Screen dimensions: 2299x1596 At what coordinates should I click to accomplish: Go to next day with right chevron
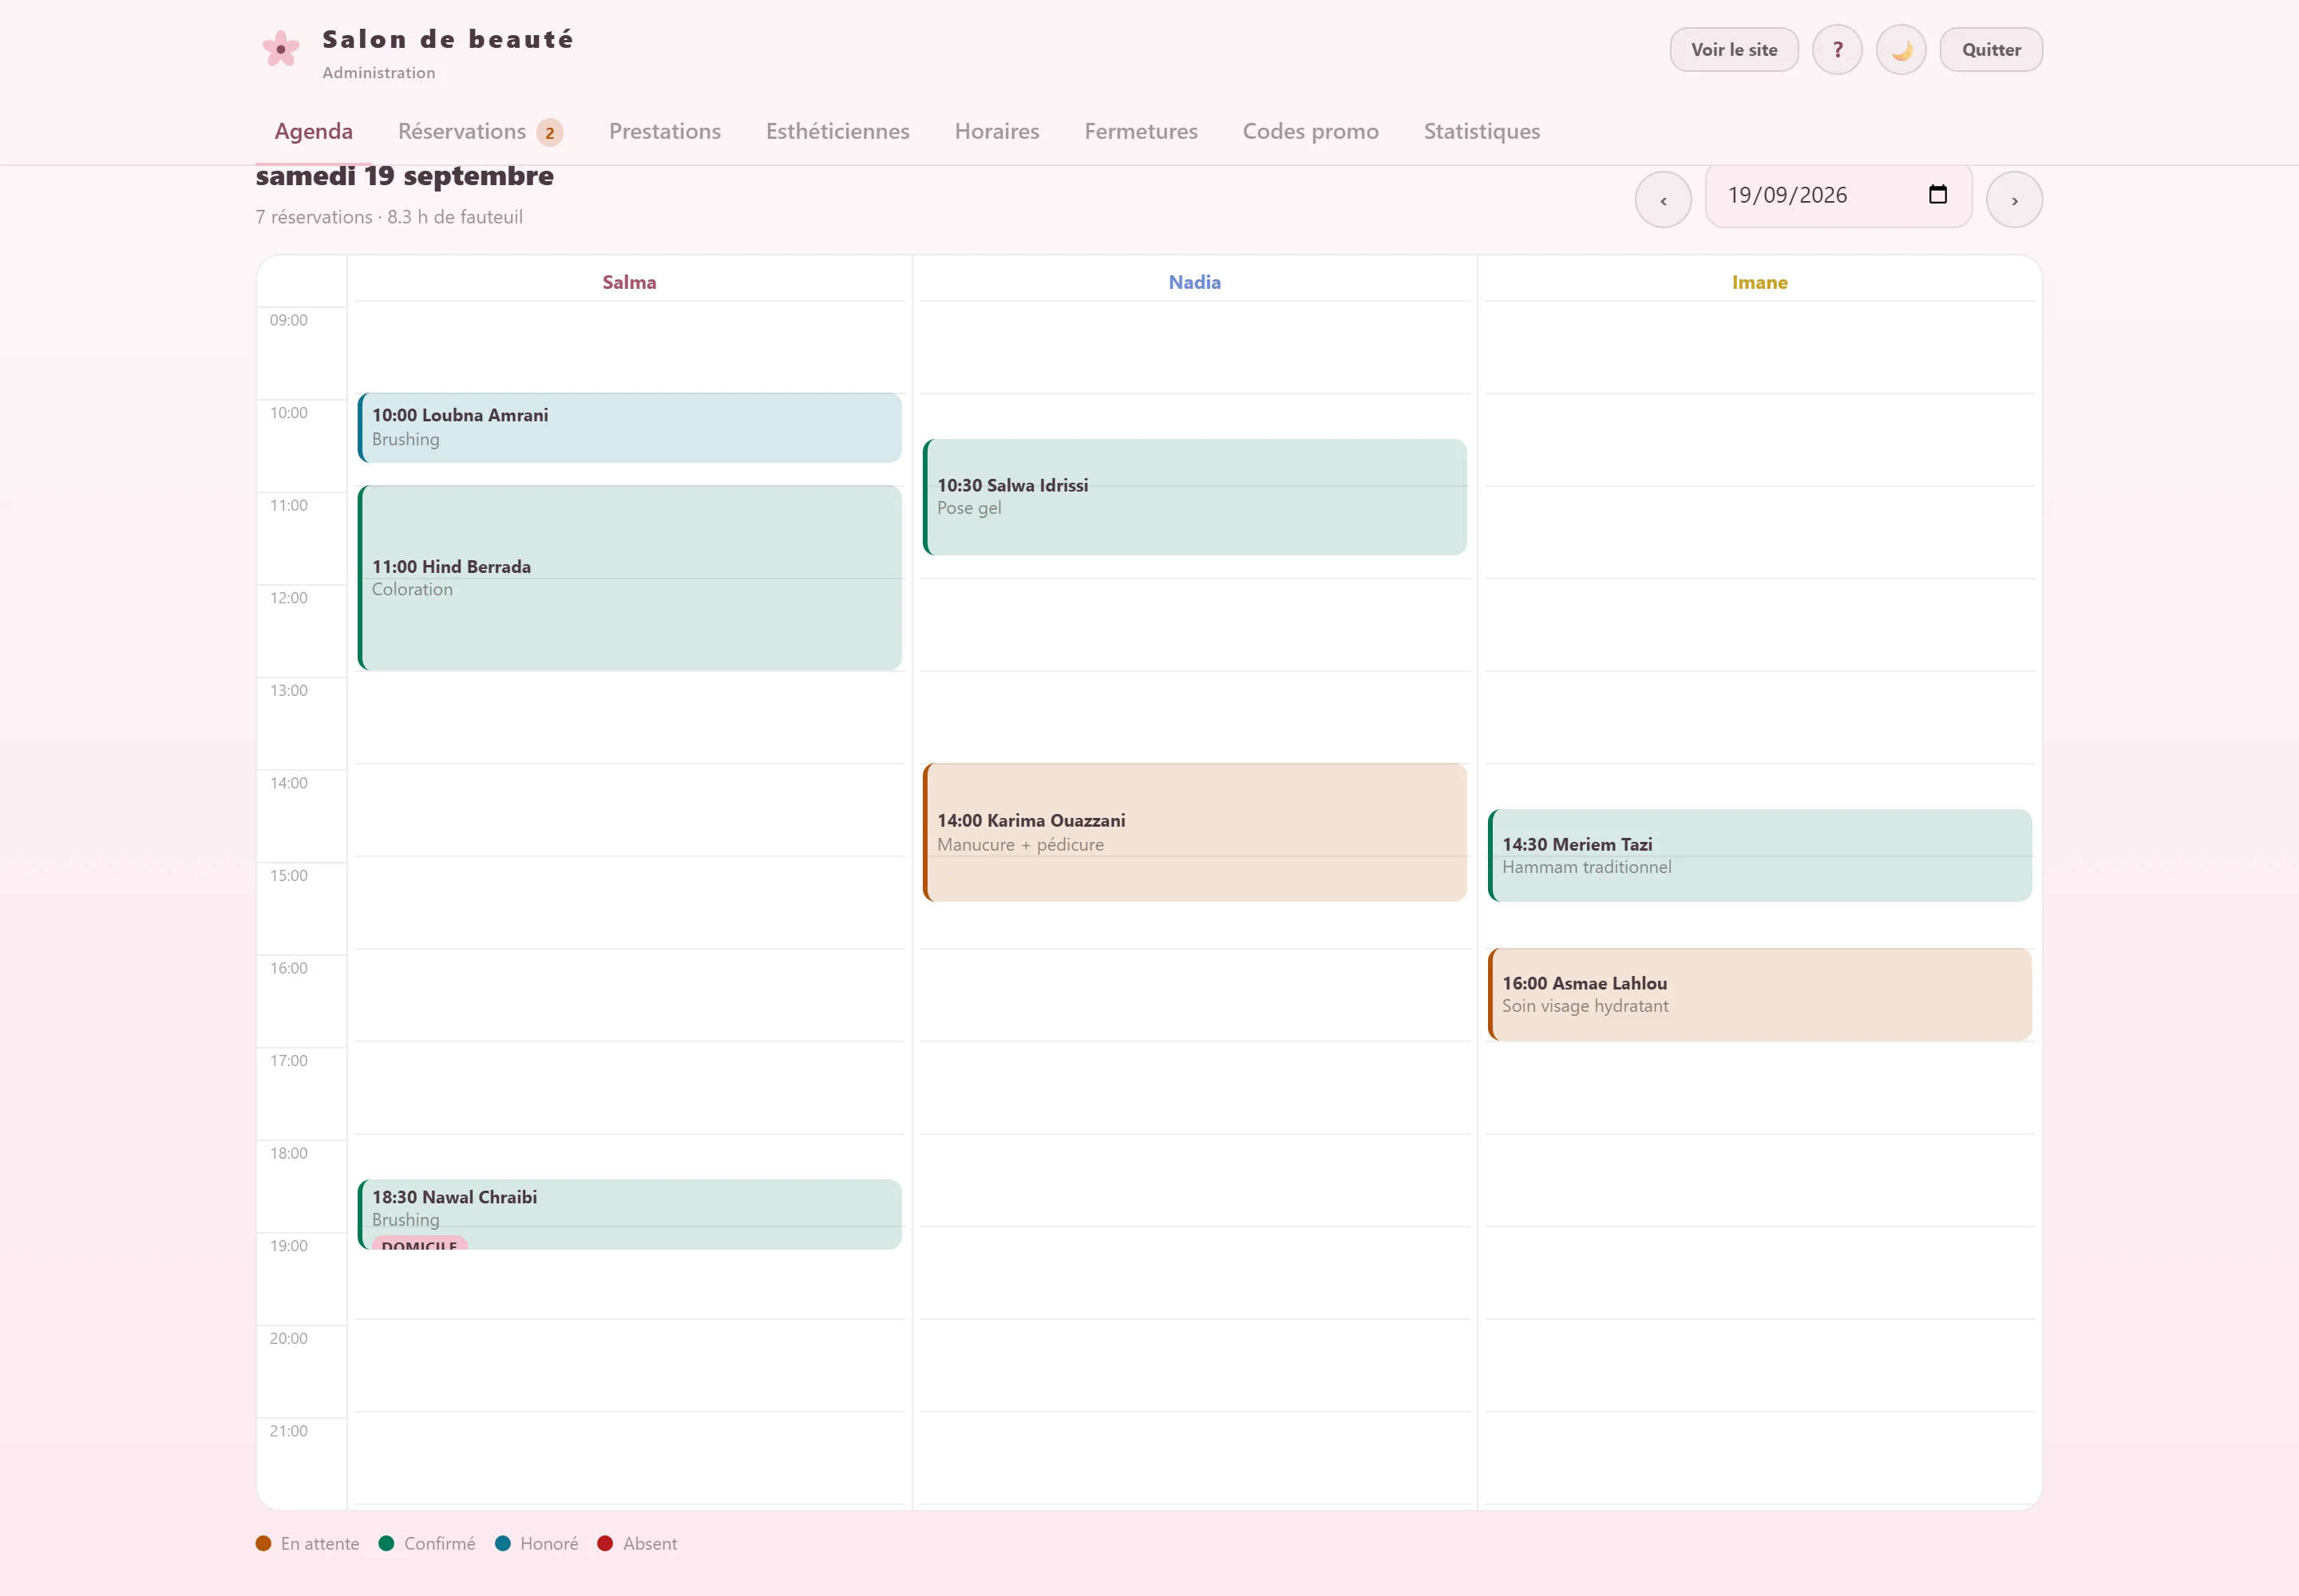(x=2014, y=200)
